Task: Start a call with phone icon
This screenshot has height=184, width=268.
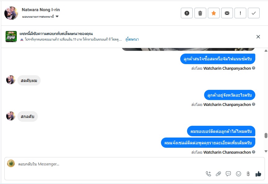Action: (x=208, y=174)
